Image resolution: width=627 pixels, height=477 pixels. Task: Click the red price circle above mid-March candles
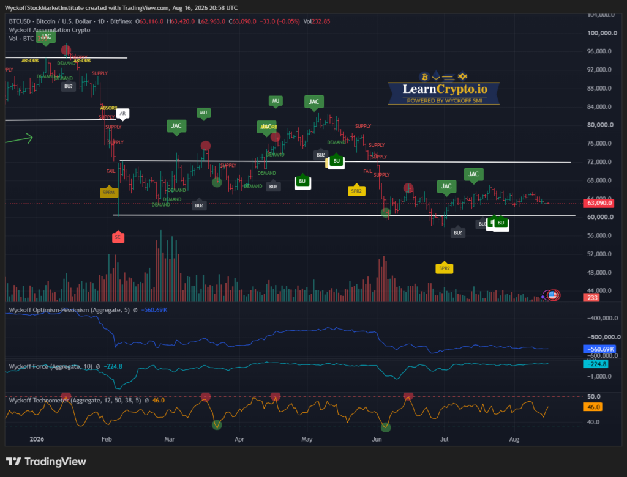(206, 146)
